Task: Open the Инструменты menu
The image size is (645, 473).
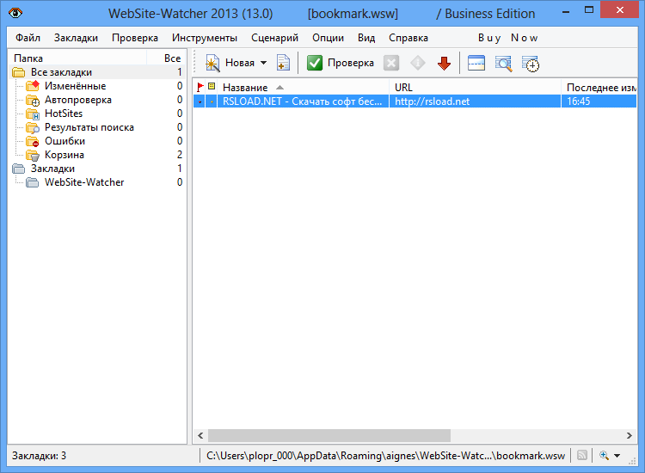Action: pyautogui.click(x=204, y=38)
